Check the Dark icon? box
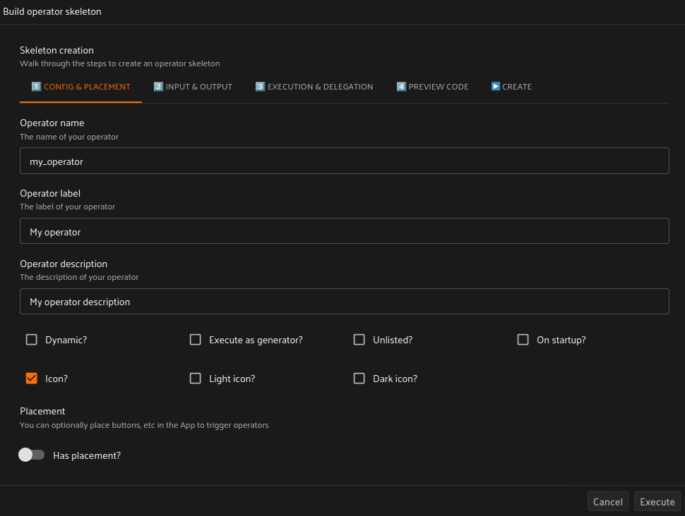Viewport: 685px width, 516px height. coord(359,379)
